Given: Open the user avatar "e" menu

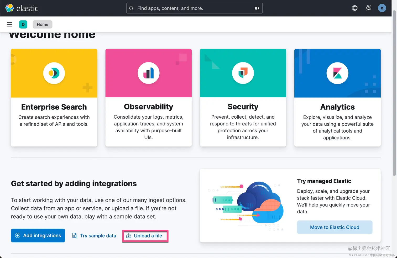Looking at the screenshot, I should tap(382, 8).
